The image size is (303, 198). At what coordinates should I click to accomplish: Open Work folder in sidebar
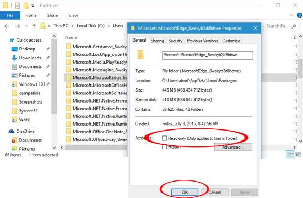tap(24, 120)
